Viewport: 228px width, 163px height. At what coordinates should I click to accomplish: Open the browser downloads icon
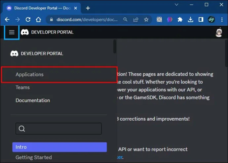[190, 19]
